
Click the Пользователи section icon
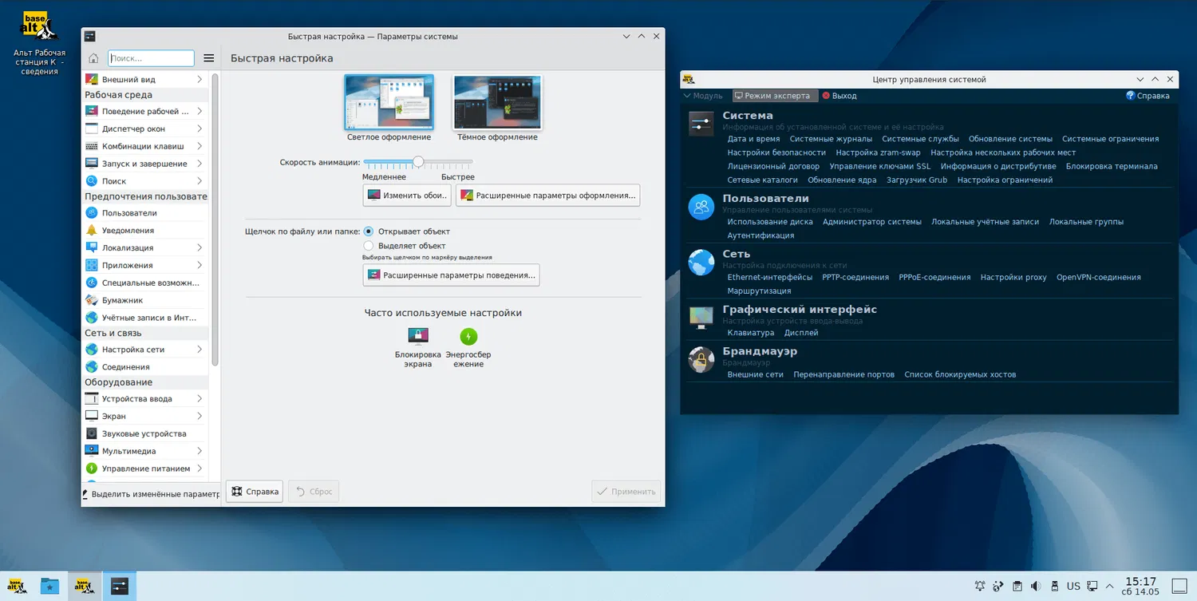(x=701, y=208)
